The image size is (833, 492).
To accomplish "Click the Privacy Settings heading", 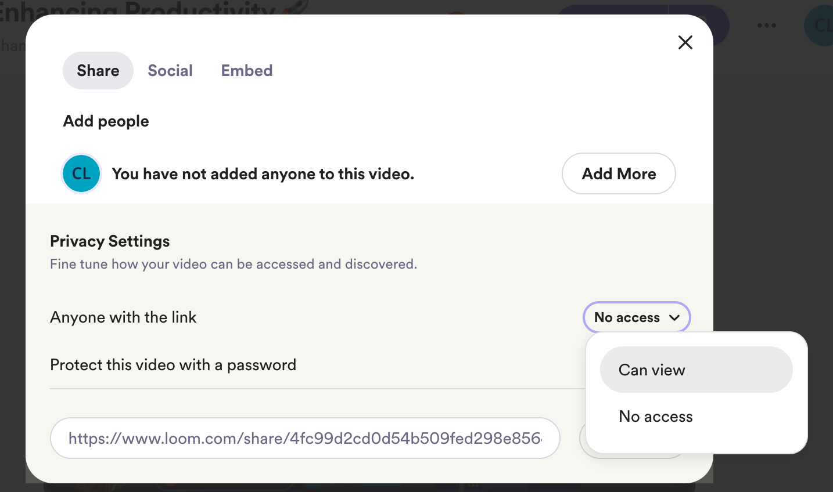I will coord(109,241).
